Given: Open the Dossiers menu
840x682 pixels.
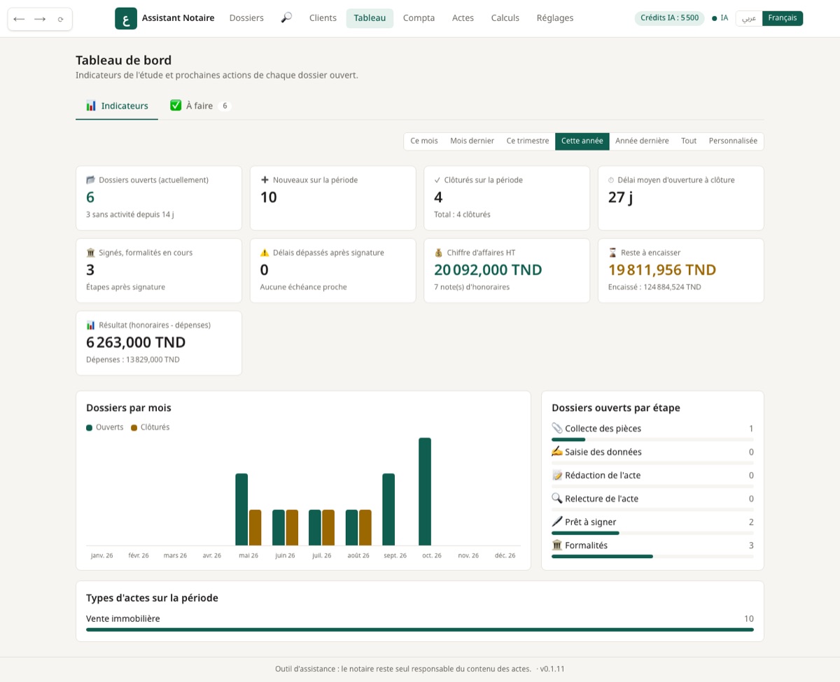Looking at the screenshot, I should pyautogui.click(x=246, y=18).
